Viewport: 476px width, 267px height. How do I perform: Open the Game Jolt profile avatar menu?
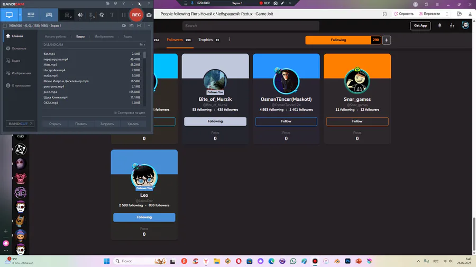pos(465,25)
